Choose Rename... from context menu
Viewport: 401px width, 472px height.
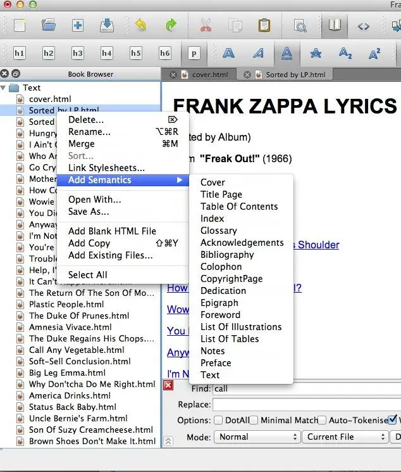pyautogui.click(x=123, y=132)
